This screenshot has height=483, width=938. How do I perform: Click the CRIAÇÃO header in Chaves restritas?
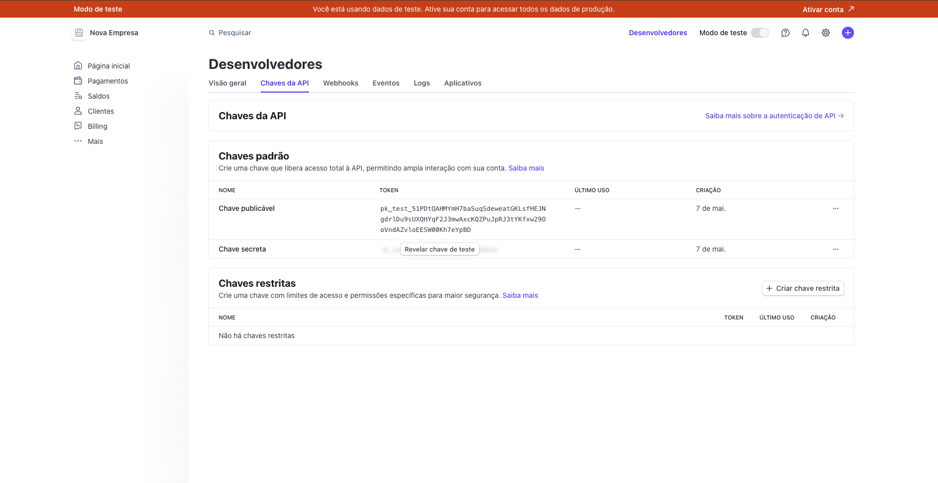(x=823, y=317)
